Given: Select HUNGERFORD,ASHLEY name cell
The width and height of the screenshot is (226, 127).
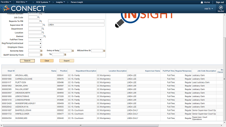Looking at the screenshot, I should (x=36, y=103).
